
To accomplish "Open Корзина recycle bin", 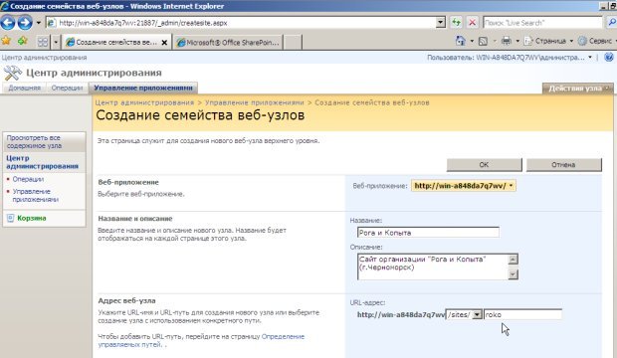I will click(32, 218).
